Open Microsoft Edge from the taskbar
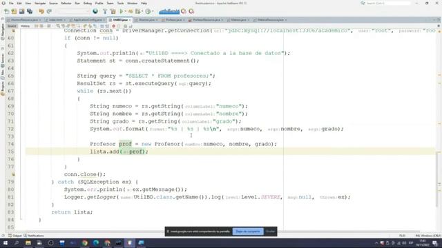This screenshot has height=248, width=442. pyautogui.click(x=96, y=242)
